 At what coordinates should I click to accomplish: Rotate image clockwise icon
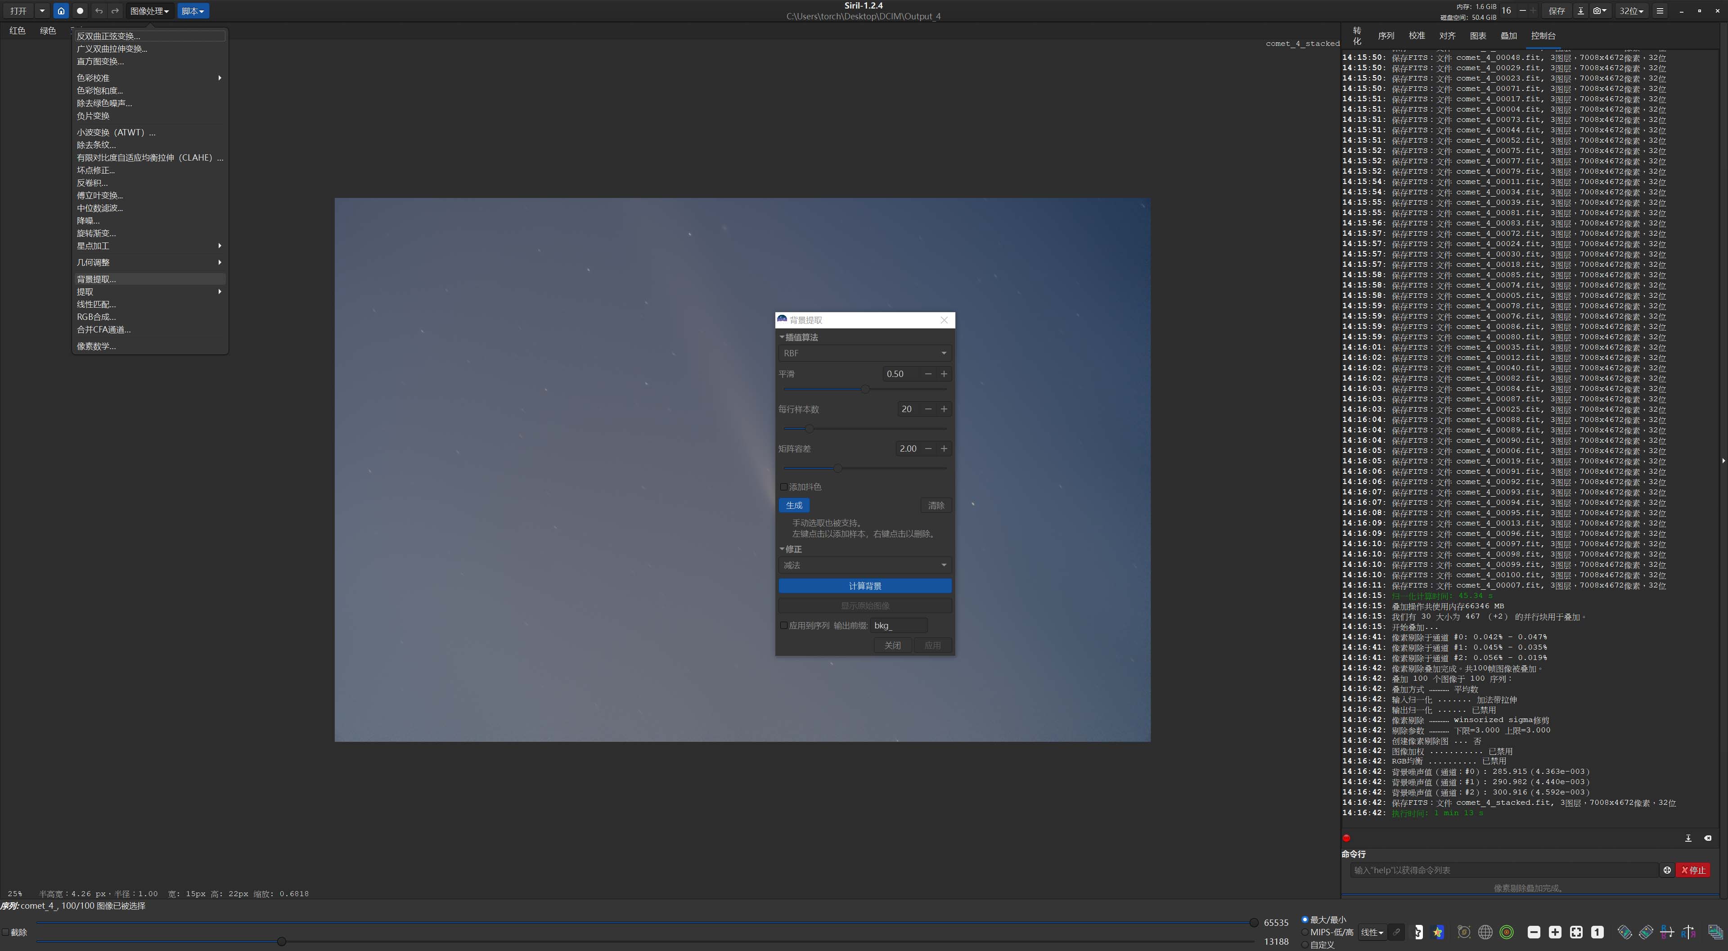coord(1646,932)
